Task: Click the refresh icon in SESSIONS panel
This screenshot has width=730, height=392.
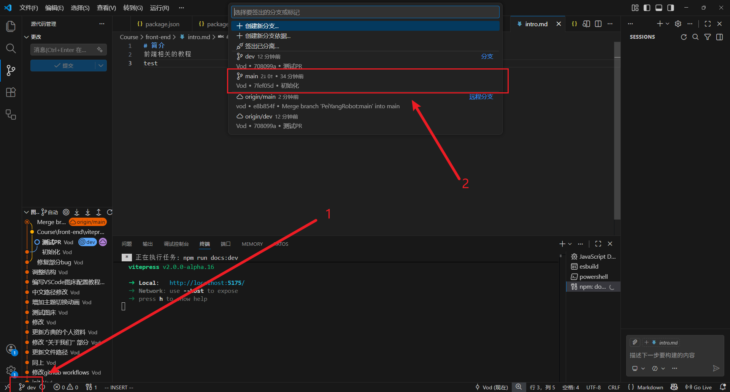Action: pos(684,37)
